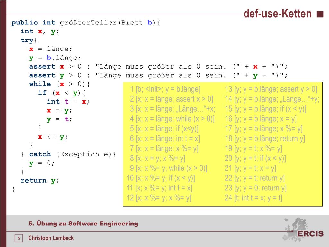Click chain 18 '[y; y = b.länge; return y]'
This screenshot has width=329, height=247.
[x=265, y=138]
